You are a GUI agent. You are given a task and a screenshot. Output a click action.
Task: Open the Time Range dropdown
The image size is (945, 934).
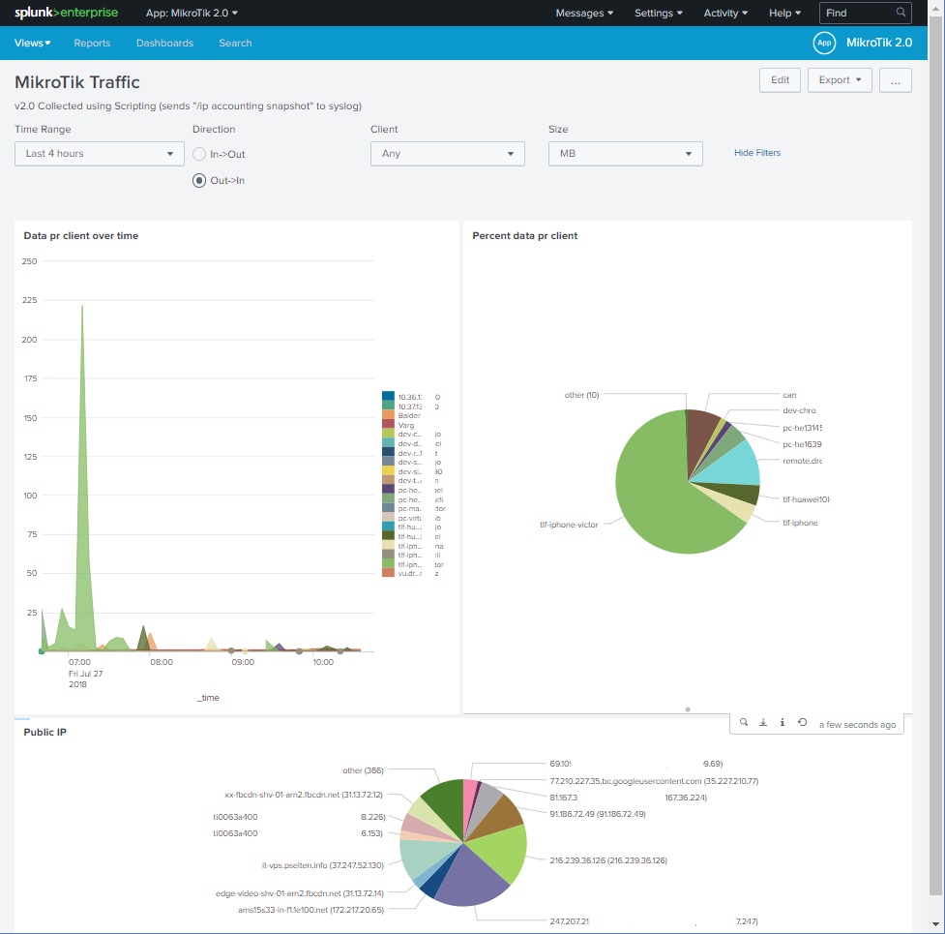[x=100, y=154]
